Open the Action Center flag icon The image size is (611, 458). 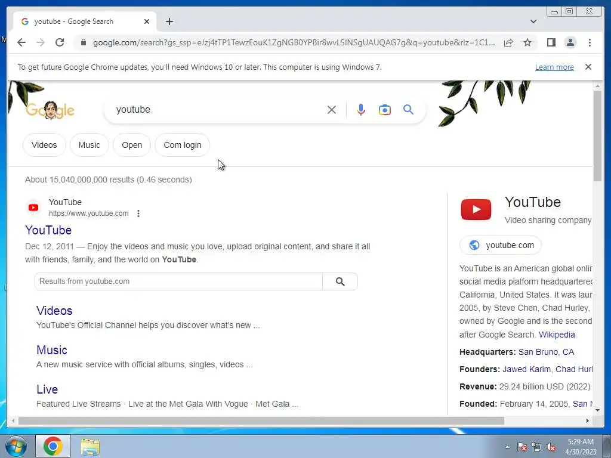(x=522, y=447)
